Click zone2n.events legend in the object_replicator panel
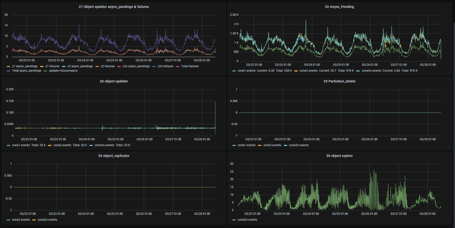 (x=47, y=220)
